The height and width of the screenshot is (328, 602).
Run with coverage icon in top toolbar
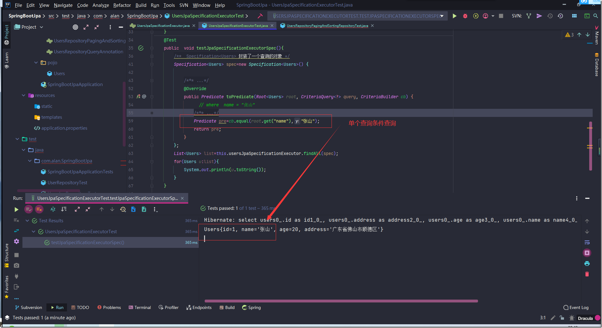[475, 16]
